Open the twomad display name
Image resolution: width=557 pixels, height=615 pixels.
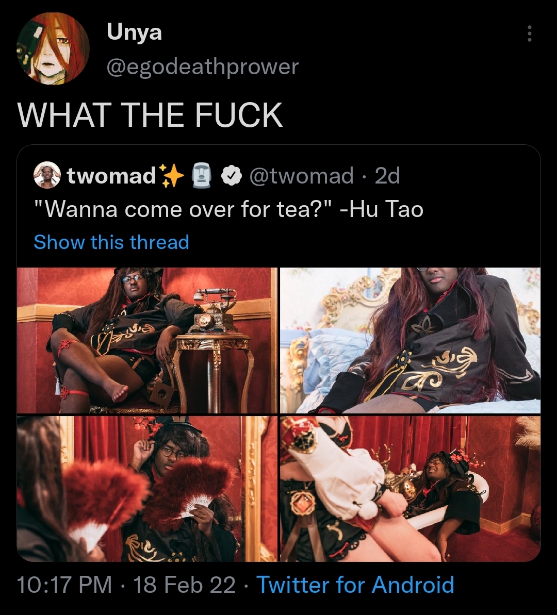tap(111, 175)
